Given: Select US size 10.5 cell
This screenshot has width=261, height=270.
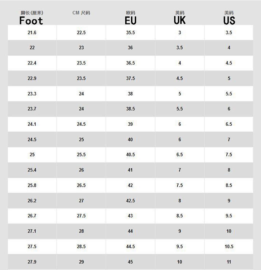Looking at the screenshot, I should pos(229,246).
